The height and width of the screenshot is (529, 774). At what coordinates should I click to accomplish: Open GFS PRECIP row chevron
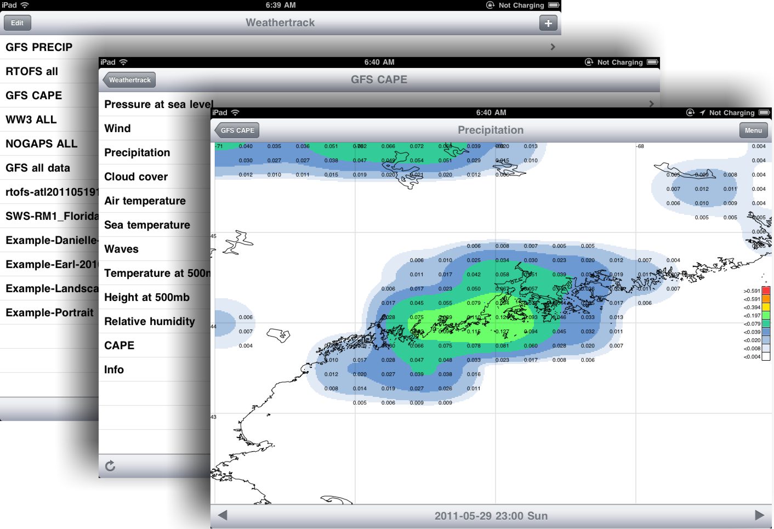pyautogui.click(x=553, y=47)
